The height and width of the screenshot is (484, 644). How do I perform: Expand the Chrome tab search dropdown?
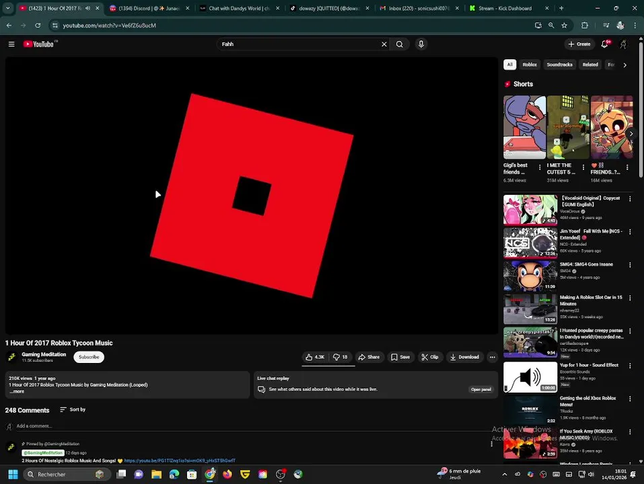[8, 8]
